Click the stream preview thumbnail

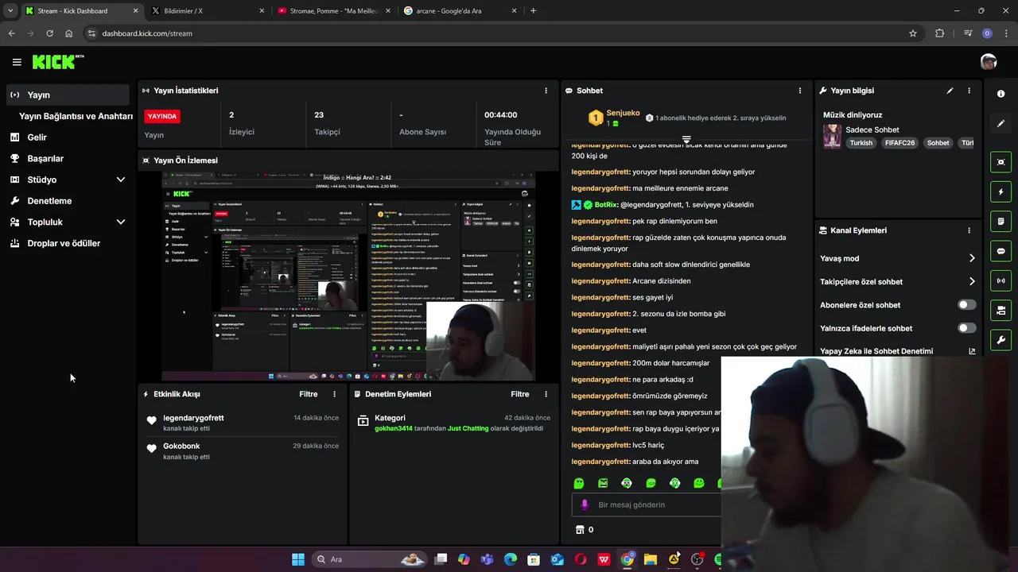348,276
